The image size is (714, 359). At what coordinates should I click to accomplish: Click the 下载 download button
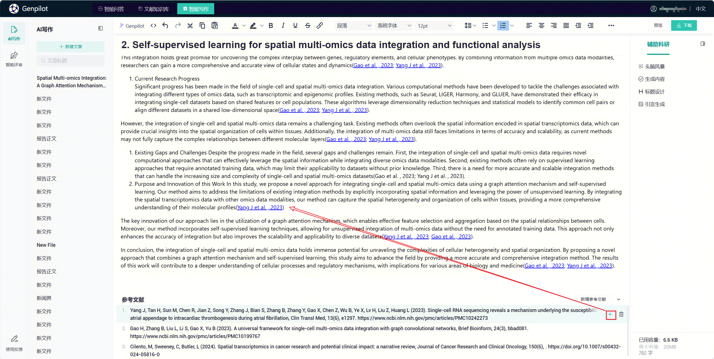[684, 25]
